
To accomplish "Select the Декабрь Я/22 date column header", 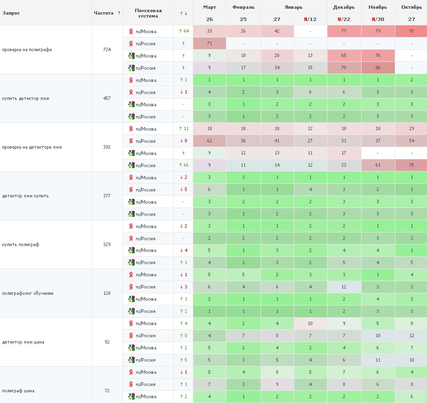I will pyautogui.click(x=344, y=19).
